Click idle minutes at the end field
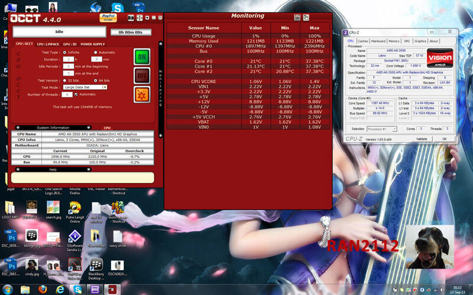The width and height of the screenshot is (473, 295). 69,73
